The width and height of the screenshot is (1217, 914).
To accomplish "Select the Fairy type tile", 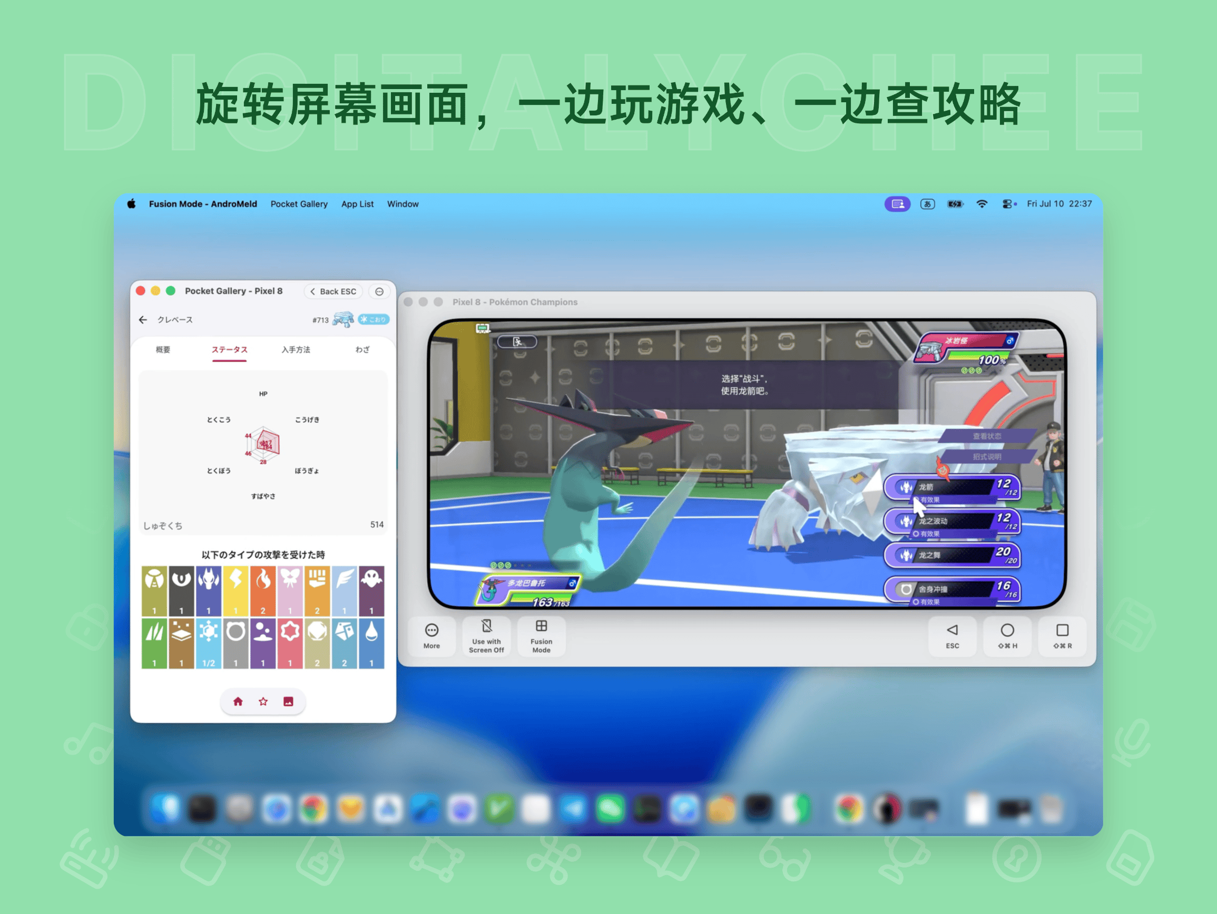I will 290,591.
